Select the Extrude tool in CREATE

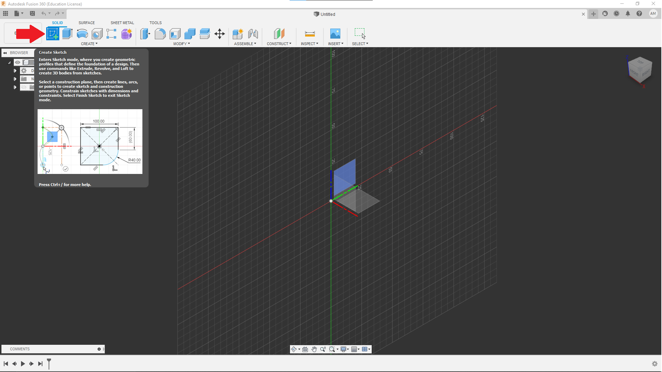tap(67, 34)
